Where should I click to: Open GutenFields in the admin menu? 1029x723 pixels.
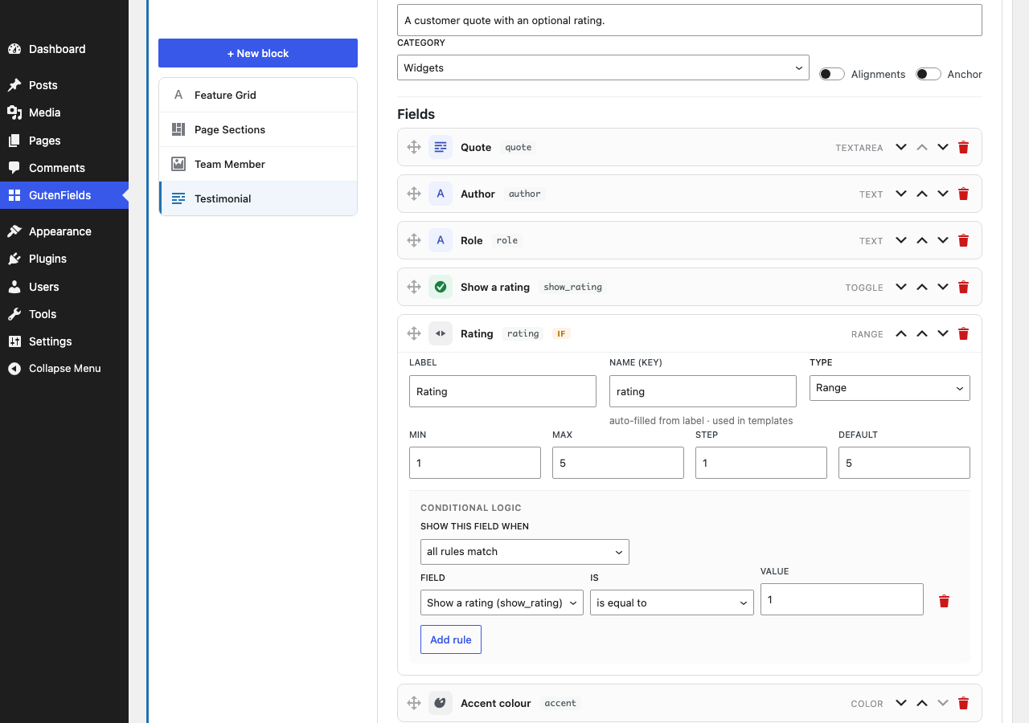[x=64, y=195]
